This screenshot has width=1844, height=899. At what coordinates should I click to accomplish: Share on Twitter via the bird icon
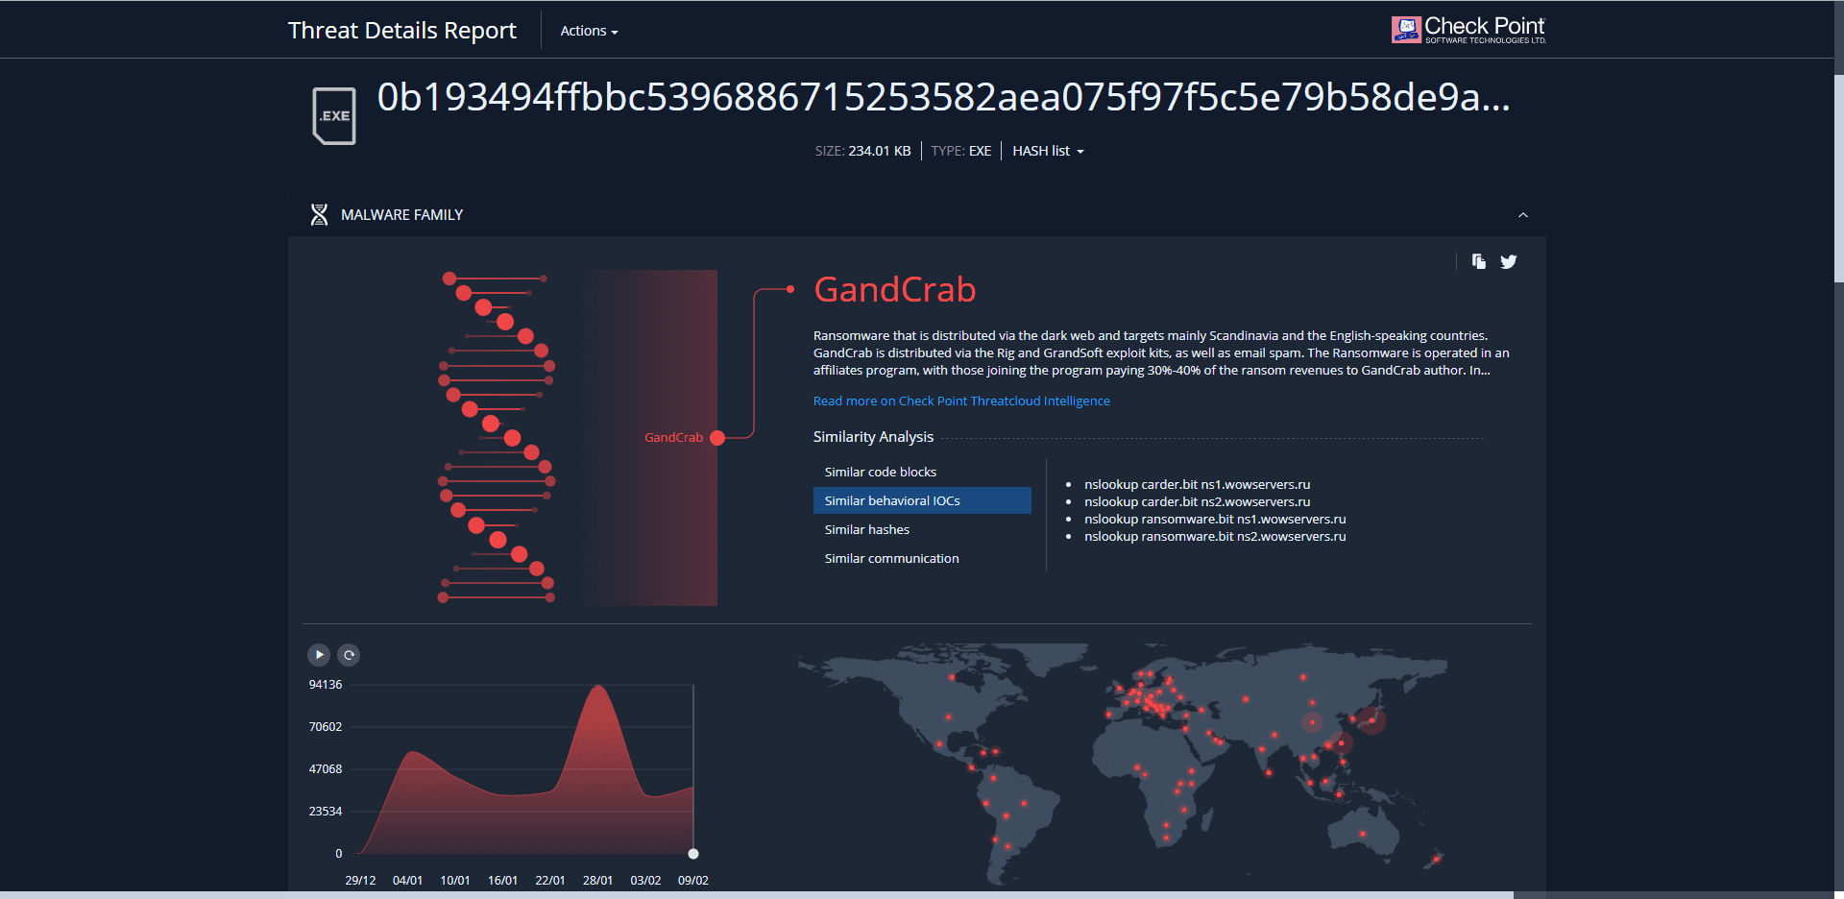1509,261
